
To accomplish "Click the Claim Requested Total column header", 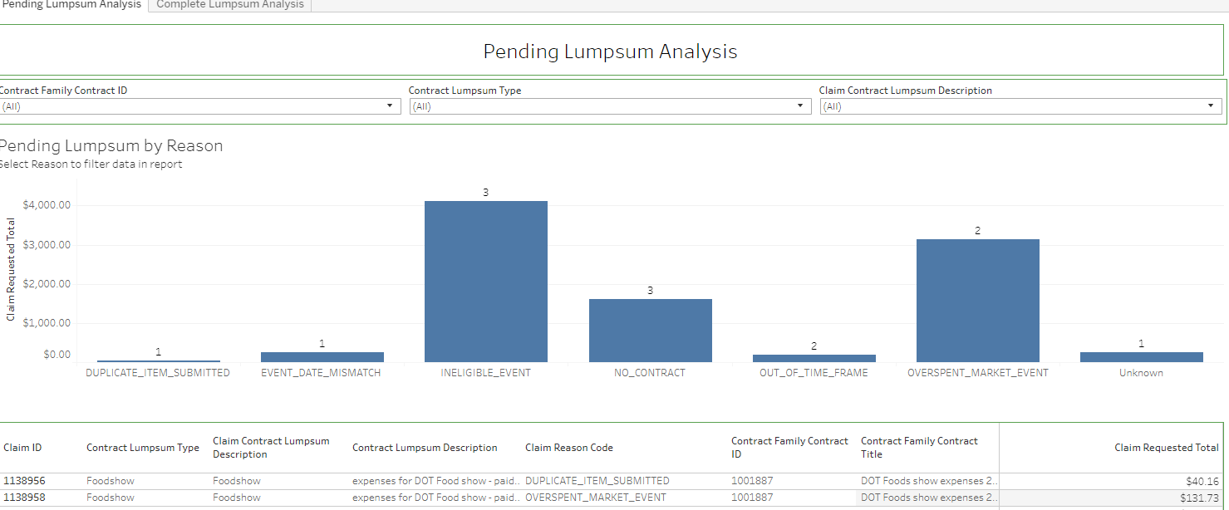I will click(x=1166, y=448).
